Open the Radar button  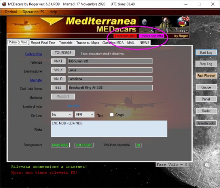(206, 111)
